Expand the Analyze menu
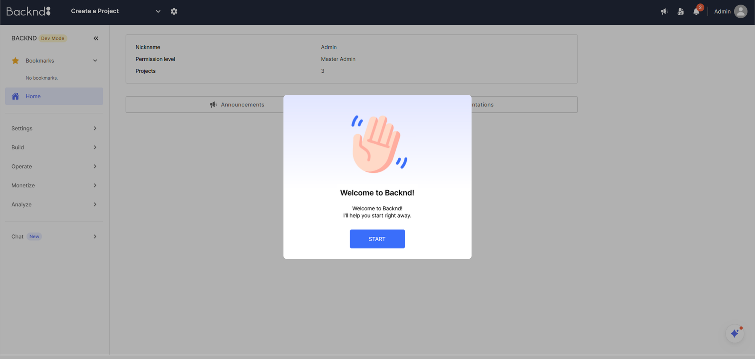This screenshot has width=755, height=359. [54, 204]
